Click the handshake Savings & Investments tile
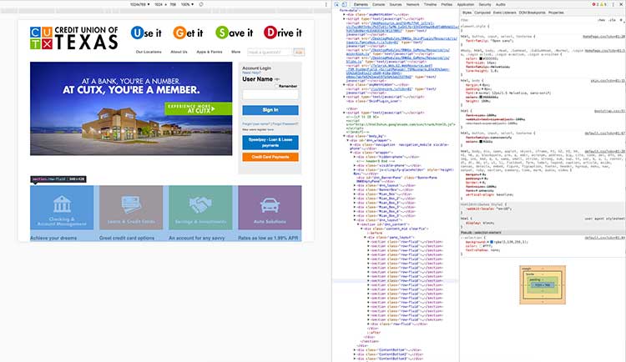Screen dimensions: 626x362 200,208
